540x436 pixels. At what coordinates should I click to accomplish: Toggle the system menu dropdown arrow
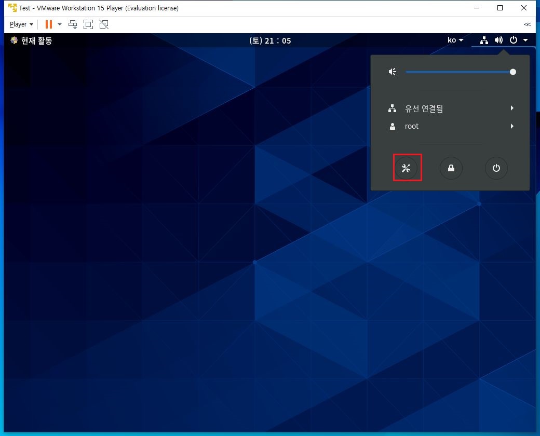(525, 40)
